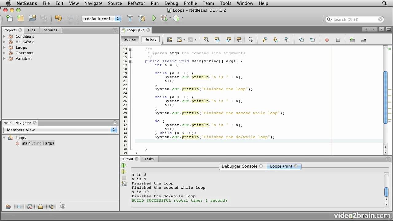Click the Stop Macro Recording square icon
Viewport: 393px width, 221px height.
point(338,40)
